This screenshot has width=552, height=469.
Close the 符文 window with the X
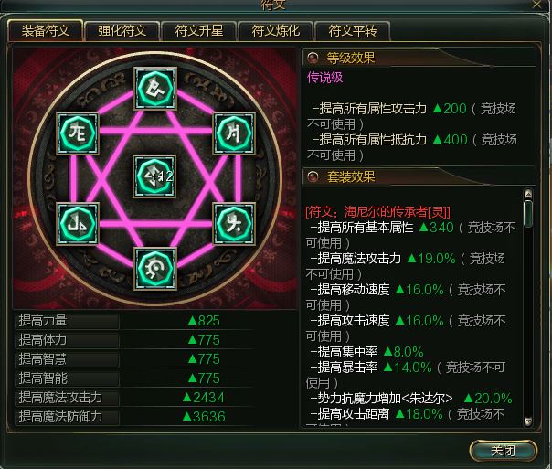[537, 5]
